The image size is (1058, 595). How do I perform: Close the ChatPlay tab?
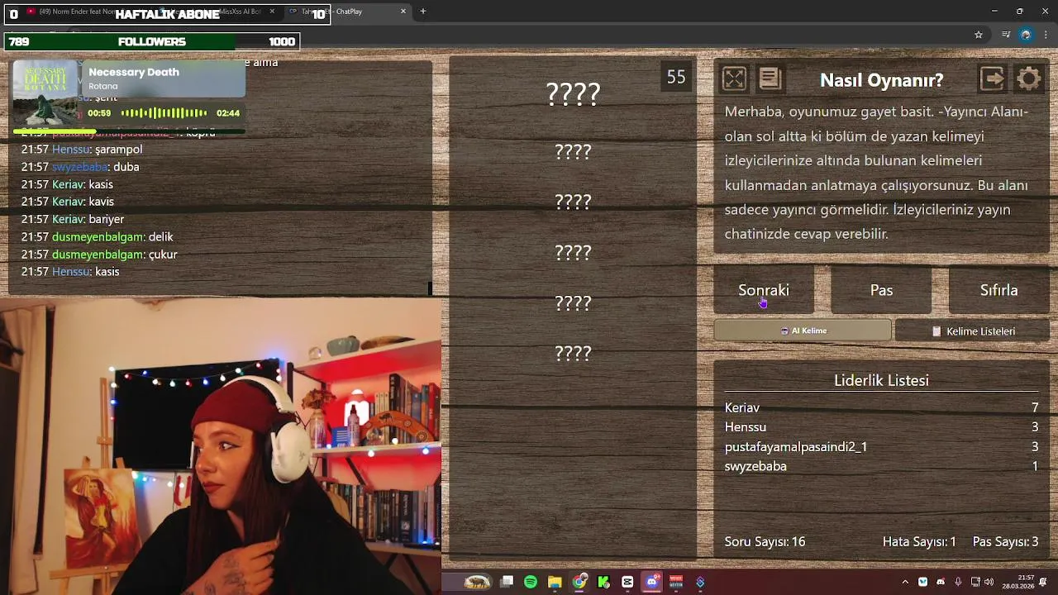pos(403,12)
